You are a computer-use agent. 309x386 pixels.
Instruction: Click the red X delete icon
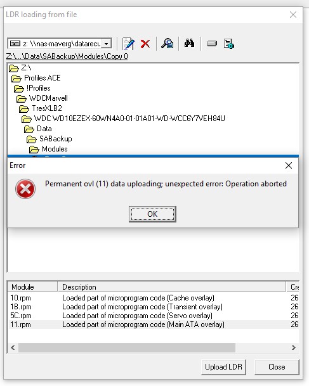click(x=145, y=44)
